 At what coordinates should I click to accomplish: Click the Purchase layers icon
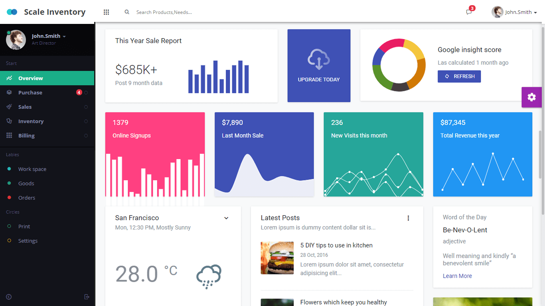[9, 92]
